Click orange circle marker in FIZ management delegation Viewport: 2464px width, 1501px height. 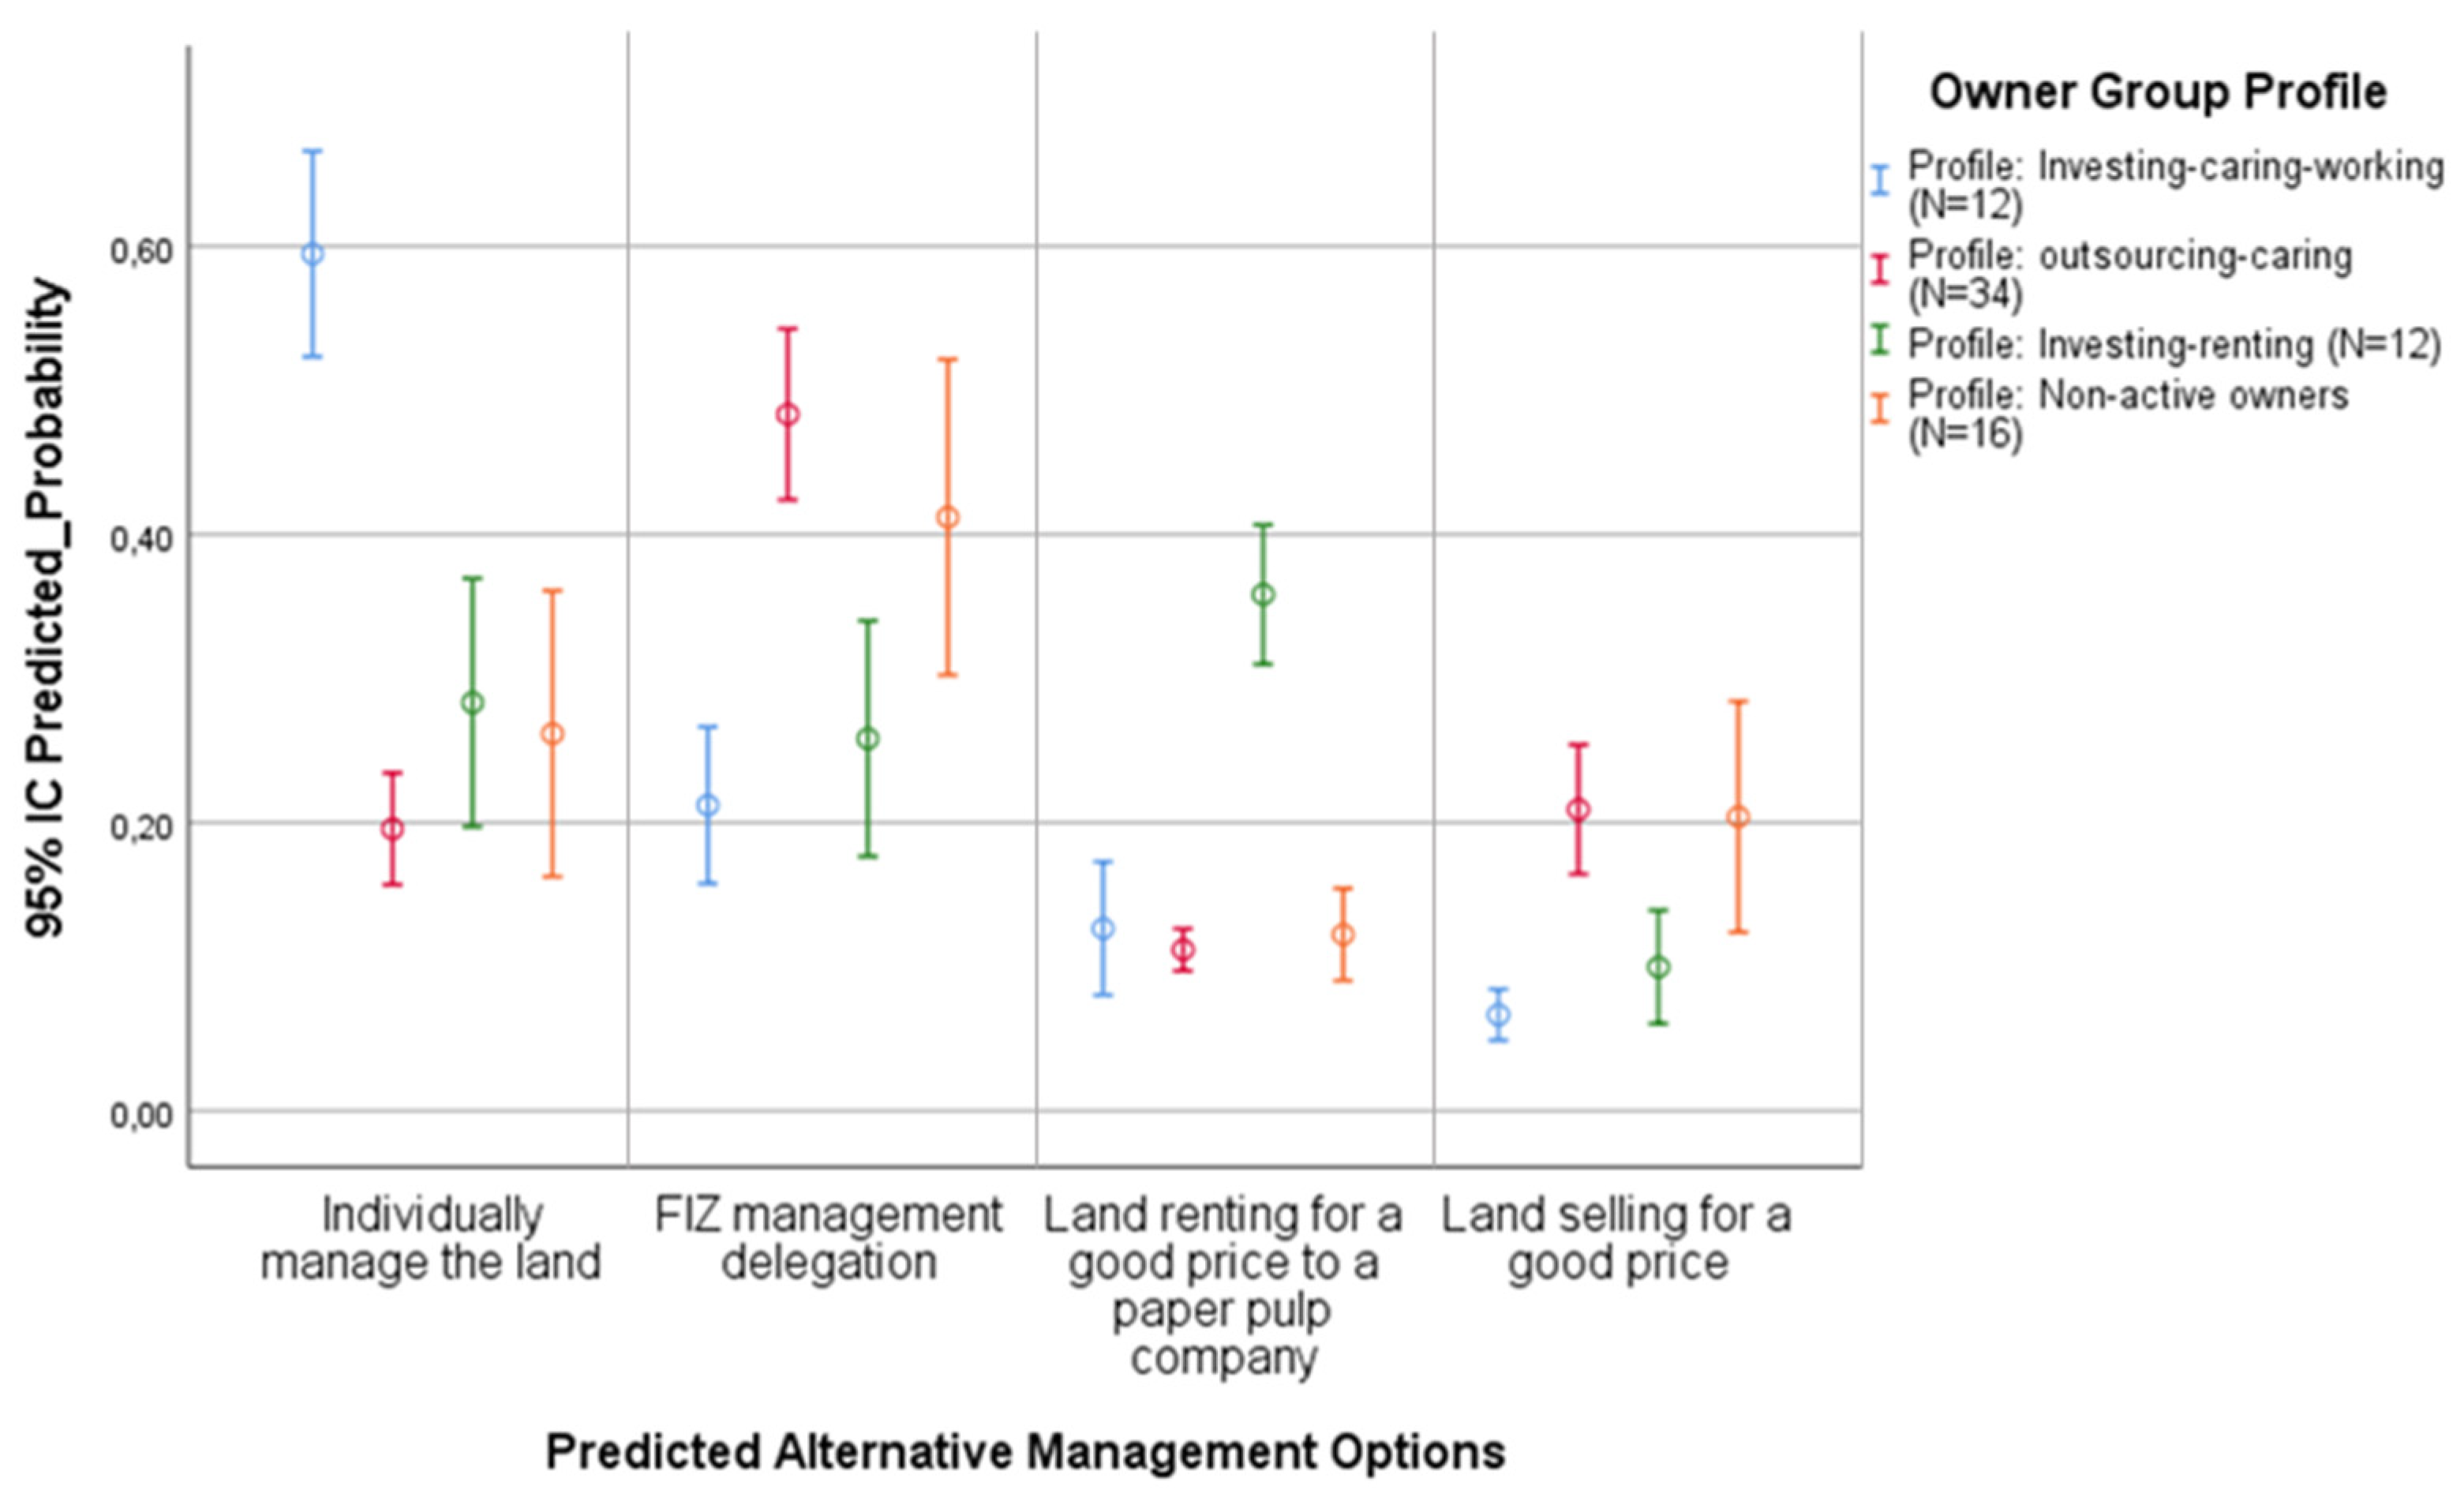(x=948, y=518)
